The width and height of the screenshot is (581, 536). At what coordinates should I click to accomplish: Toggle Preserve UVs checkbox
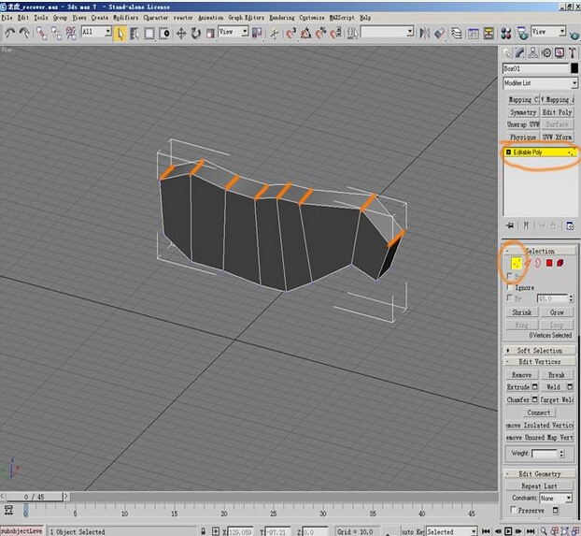click(514, 510)
